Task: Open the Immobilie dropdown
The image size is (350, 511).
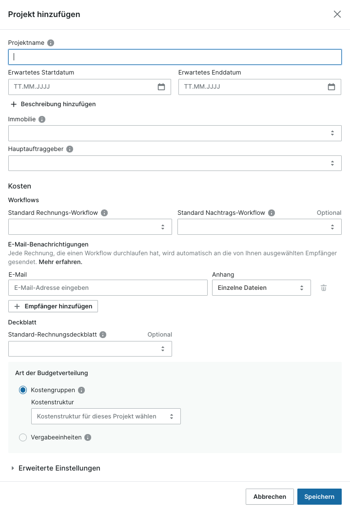Action: coord(175,133)
